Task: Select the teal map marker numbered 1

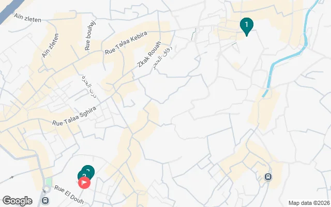Action: click(246, 26)
